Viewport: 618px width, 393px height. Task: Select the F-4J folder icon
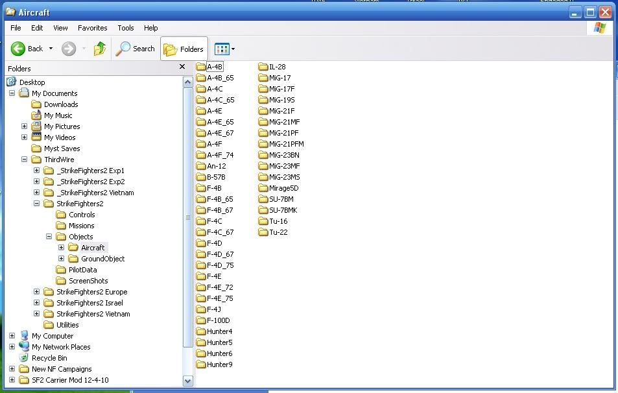tap(201, 309)
